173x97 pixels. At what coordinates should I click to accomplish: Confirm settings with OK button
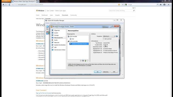click(x=98, y=72)
